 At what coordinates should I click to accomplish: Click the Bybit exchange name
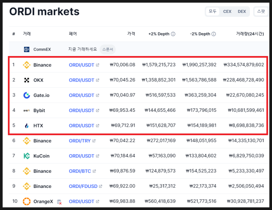point(39,110)
